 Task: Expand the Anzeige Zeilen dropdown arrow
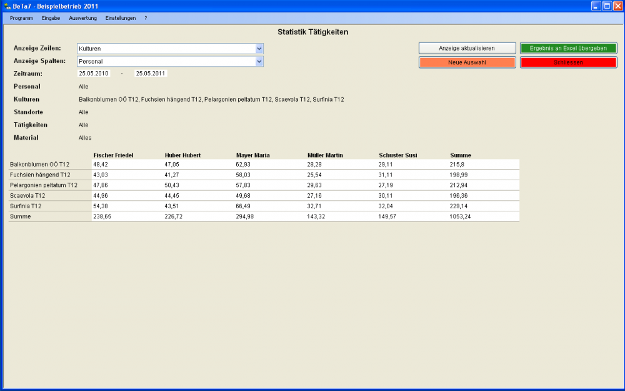point(259,49)
